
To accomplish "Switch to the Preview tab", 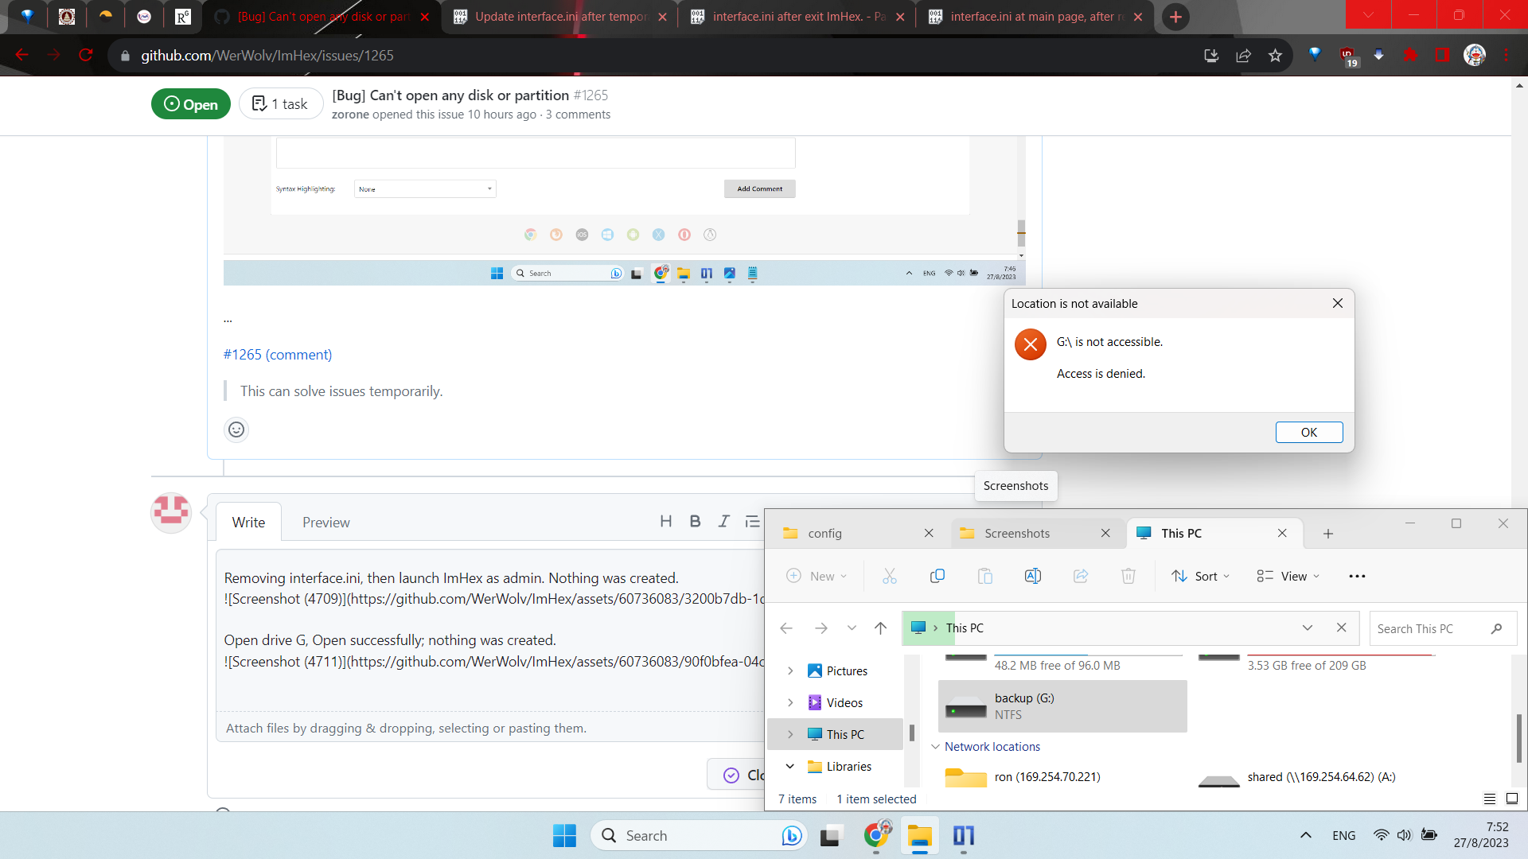I will tap(325, 522).
